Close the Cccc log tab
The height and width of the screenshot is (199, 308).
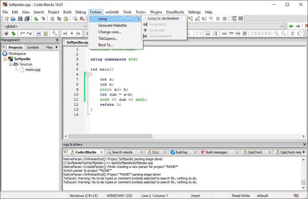point(165,152)
